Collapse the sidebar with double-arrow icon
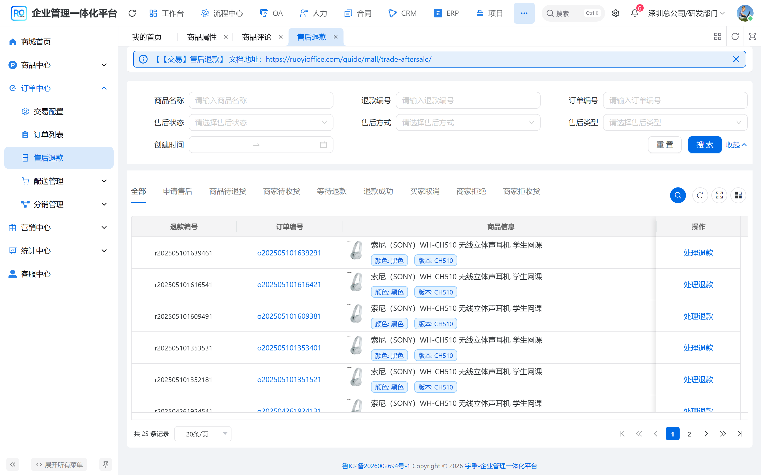Viewport: 761px width, 475px height. [x=13, y=464]
